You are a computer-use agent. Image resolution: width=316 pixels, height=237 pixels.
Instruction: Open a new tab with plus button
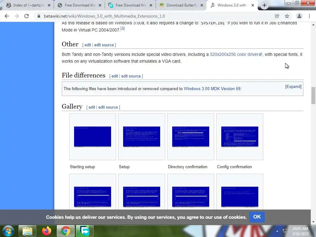coord(264,6)
